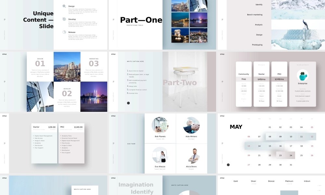Click the PRO $149.00 card header

pyautogui.click(x=71, y=127)
